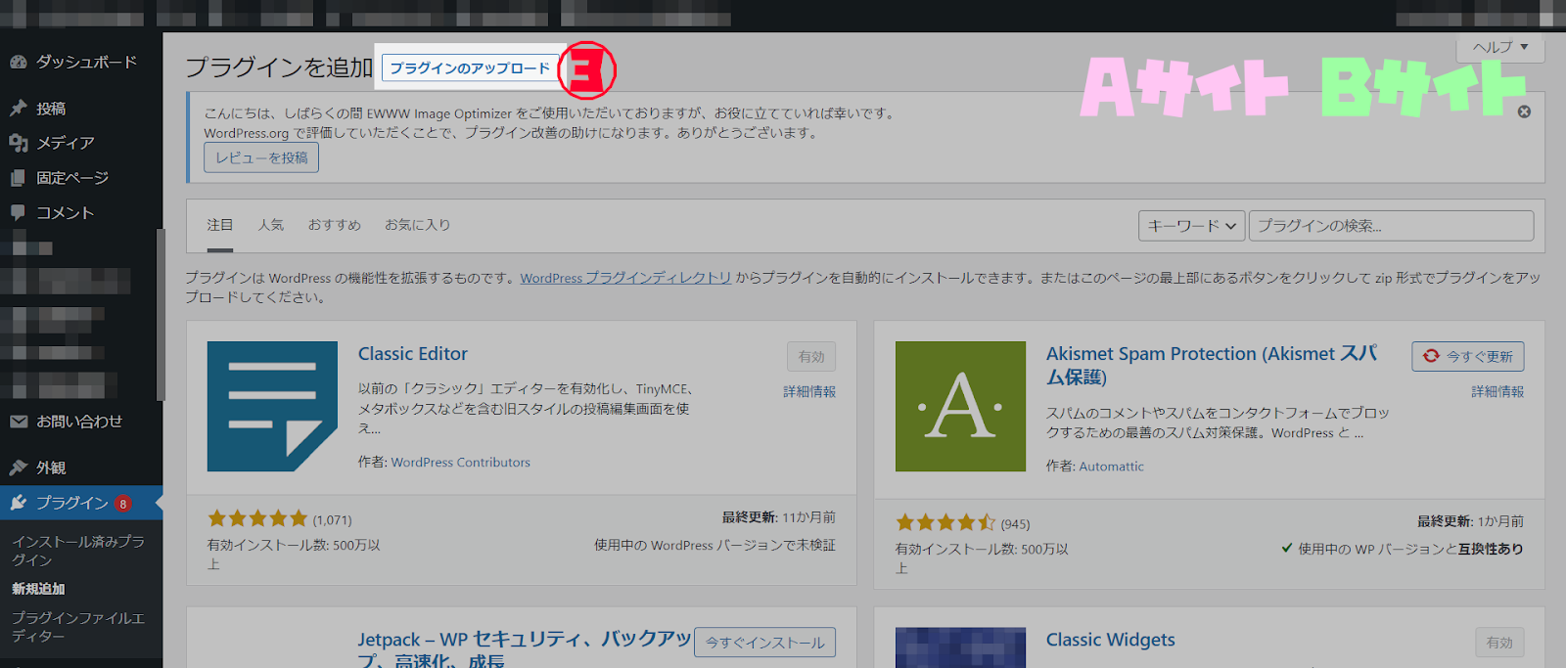Click the Classic Widgets plugin thumbnail
The height and width of the screenshot is (668, 1566).
pyautogui.click(x=960, y=647)
